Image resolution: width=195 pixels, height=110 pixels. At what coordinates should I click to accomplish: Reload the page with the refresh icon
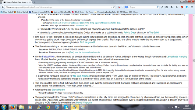click(114, 7)
